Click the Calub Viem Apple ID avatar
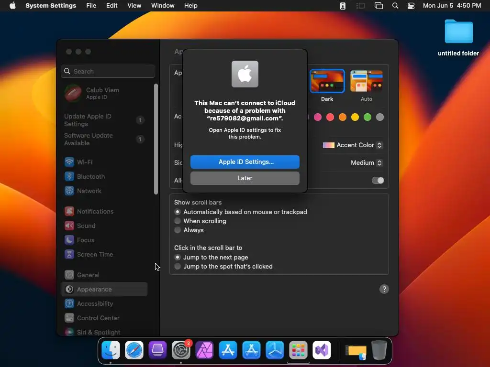 [x=73, y=93]
